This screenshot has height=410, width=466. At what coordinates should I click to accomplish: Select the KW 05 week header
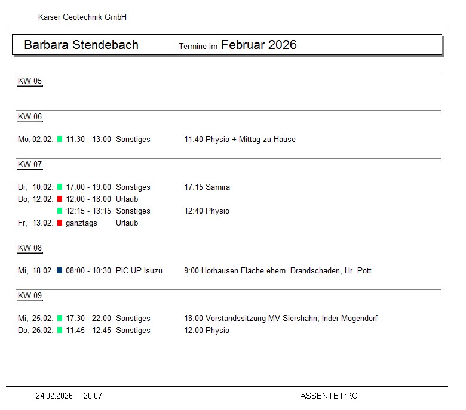pyautogui.click(x=30, y=81)
